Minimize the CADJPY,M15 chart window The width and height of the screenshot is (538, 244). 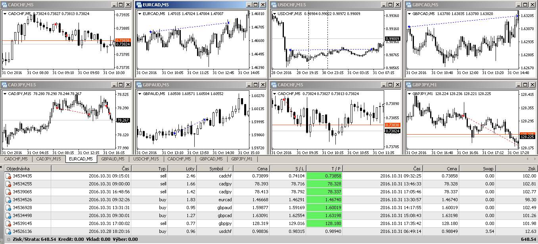point(114,85)
